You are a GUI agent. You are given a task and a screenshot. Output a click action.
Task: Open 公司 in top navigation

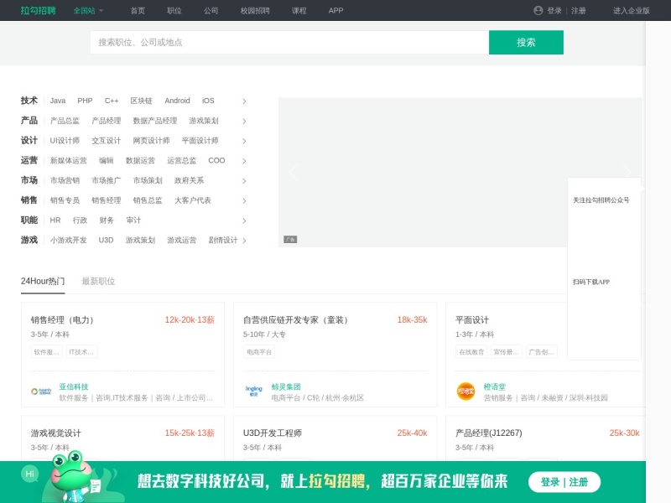click(x=211, y=11)
